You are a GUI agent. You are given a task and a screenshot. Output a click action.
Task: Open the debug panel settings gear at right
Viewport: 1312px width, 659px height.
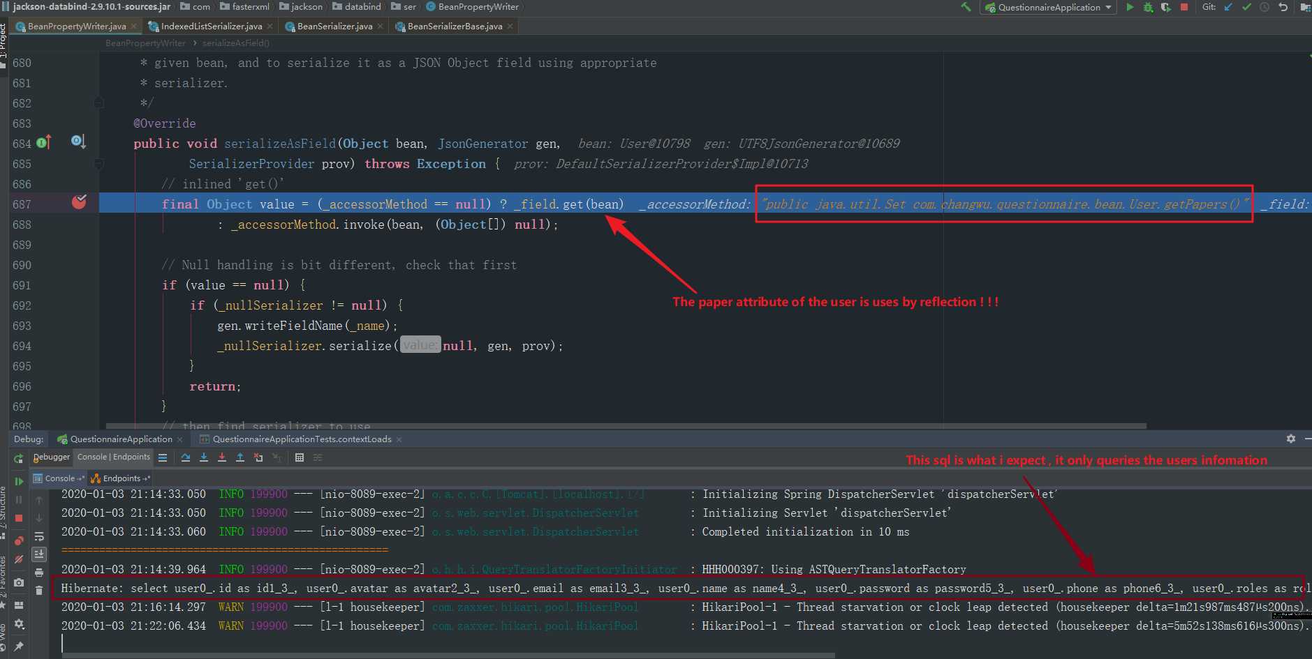pos(1291,439)
